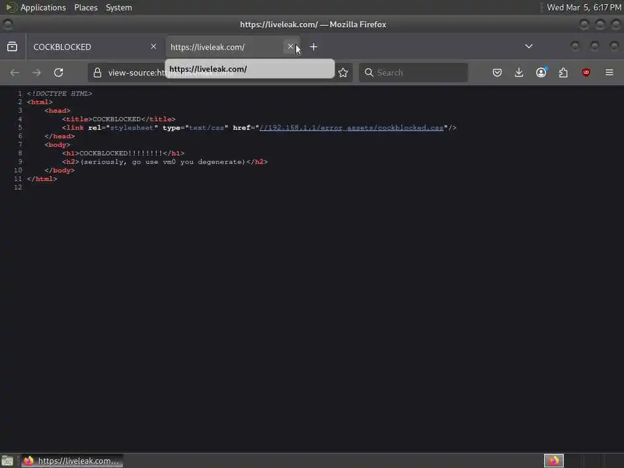Click the Firefox taskbar window button

(x=73, y=461)
